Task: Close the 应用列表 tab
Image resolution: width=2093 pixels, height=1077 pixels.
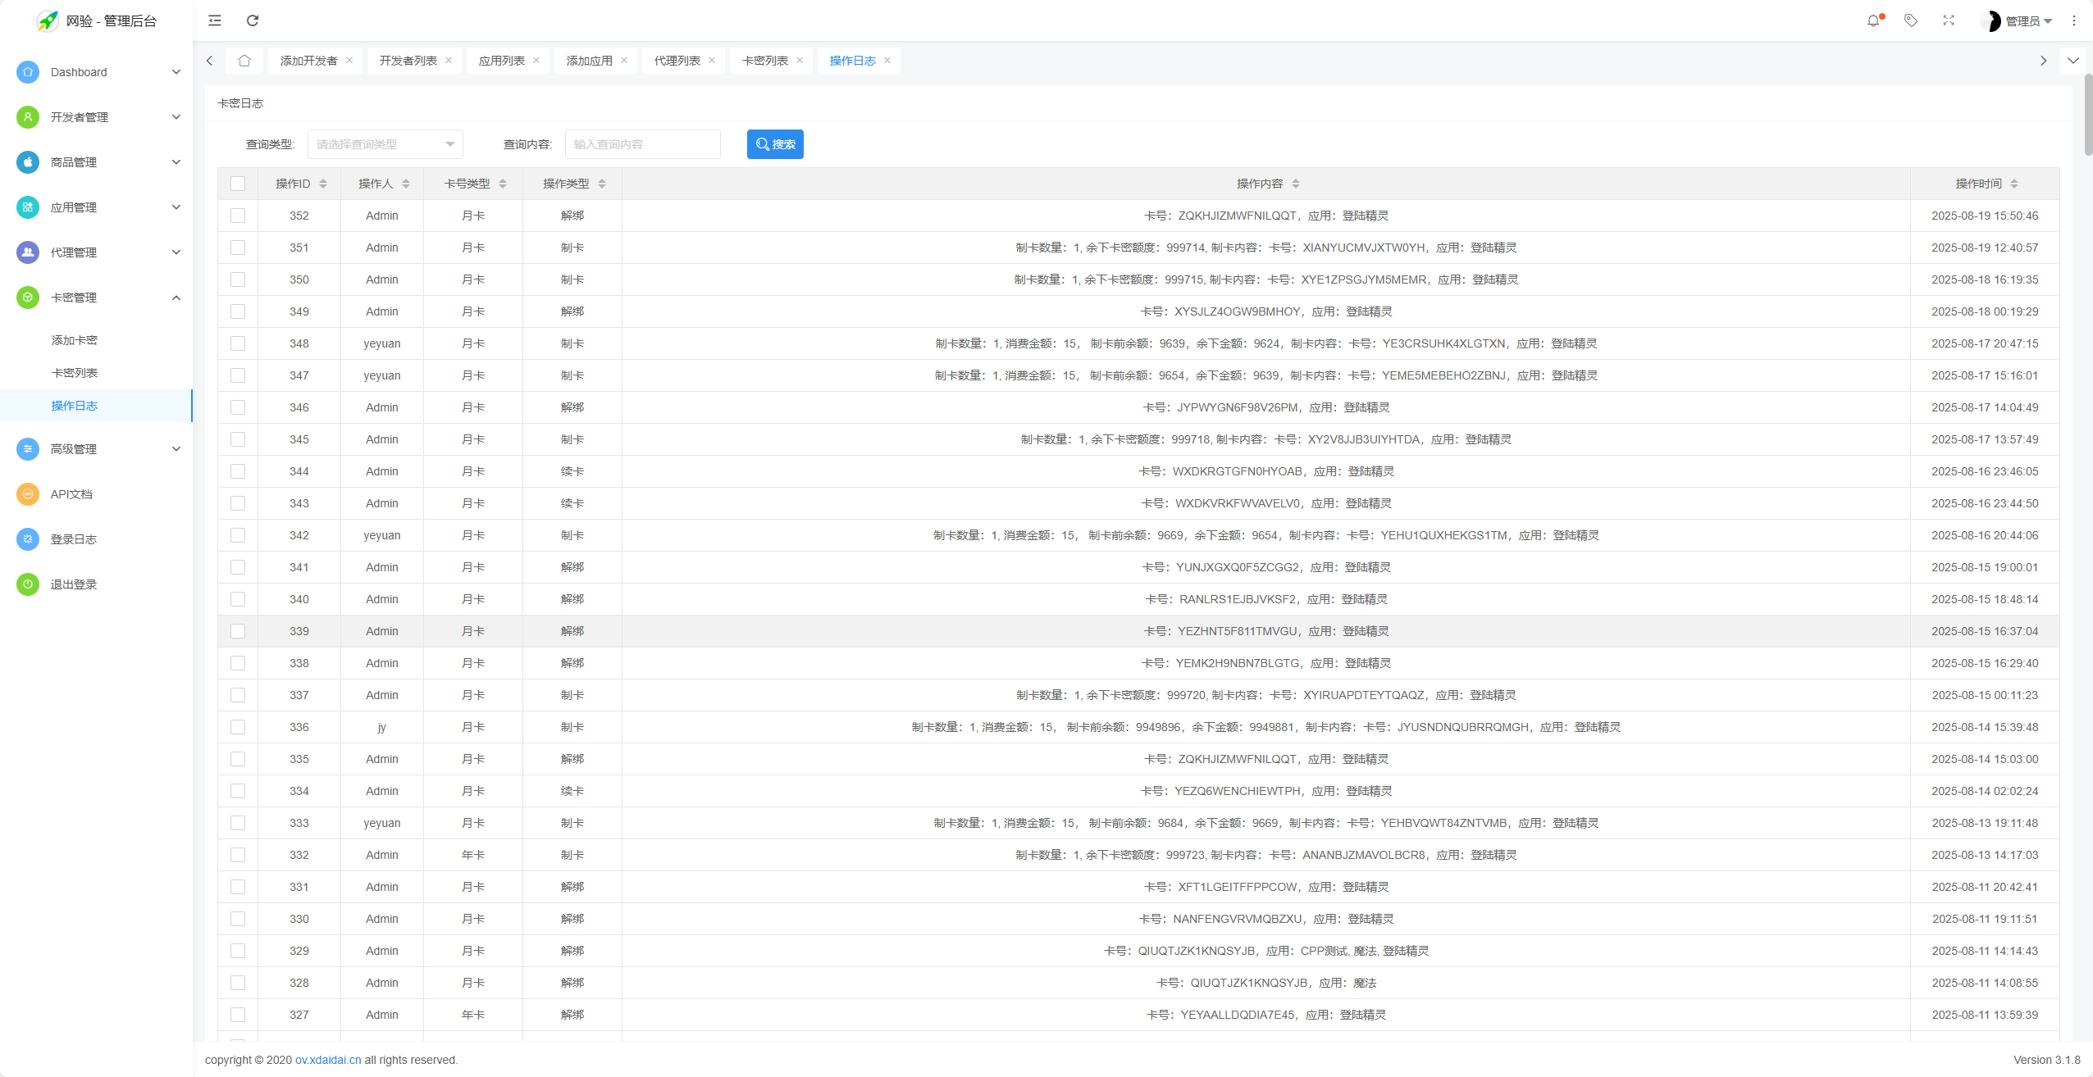Action: 536,61
